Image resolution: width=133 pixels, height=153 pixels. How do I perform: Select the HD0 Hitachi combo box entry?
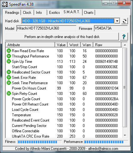[x=68, y=21]
